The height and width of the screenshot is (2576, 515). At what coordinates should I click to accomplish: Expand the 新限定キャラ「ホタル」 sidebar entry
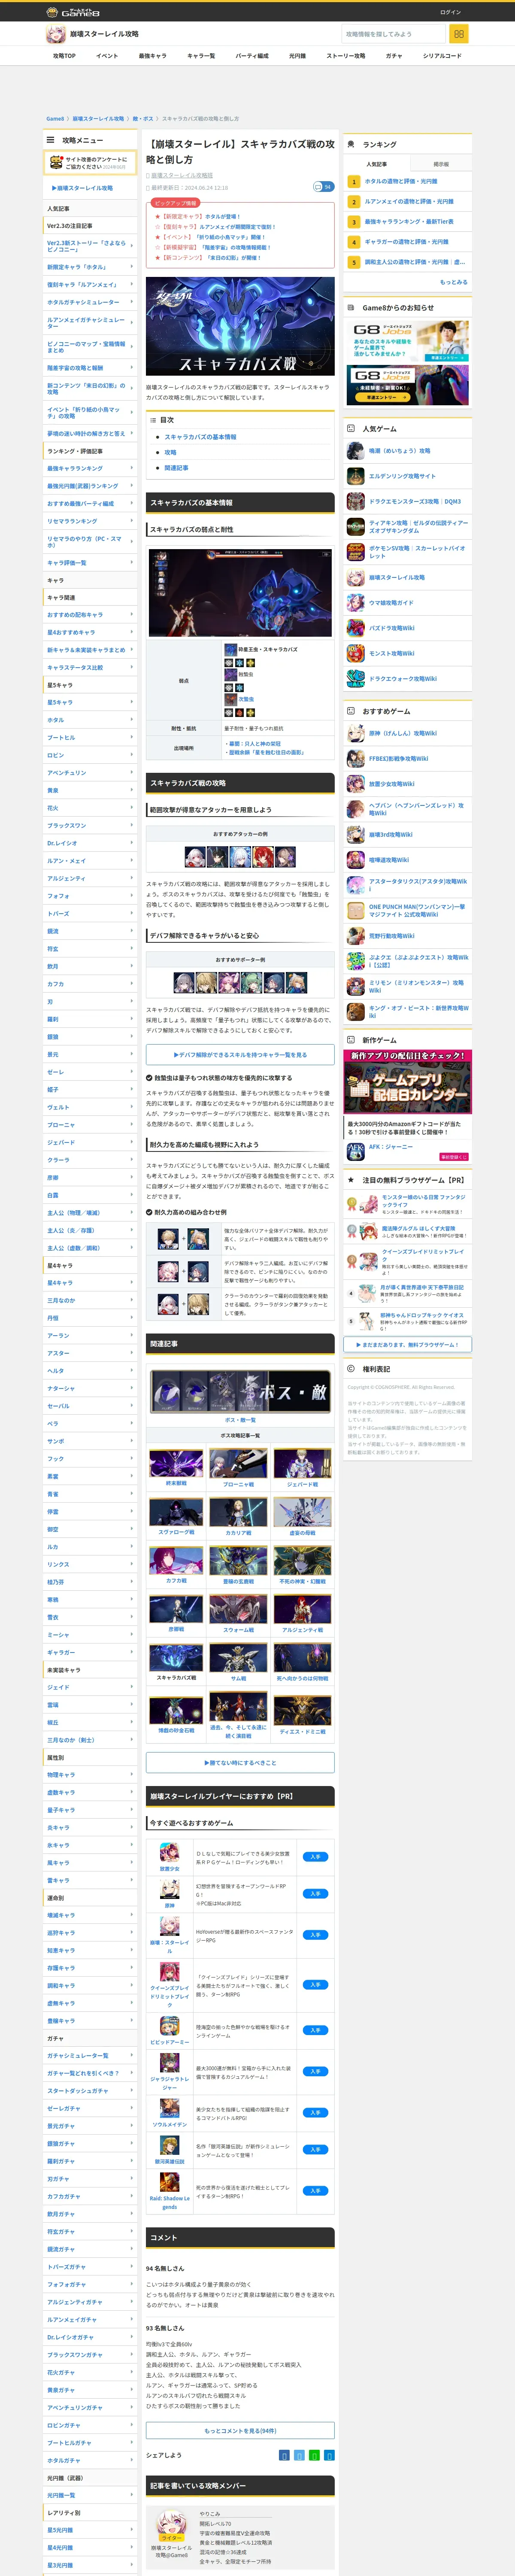(90, 267)
